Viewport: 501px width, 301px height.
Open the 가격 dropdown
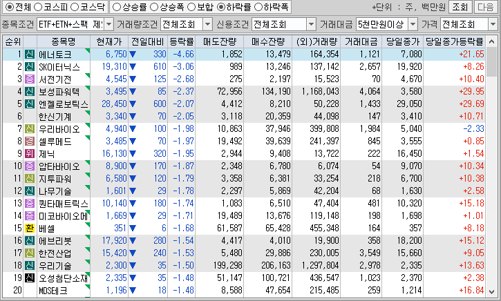493,24
